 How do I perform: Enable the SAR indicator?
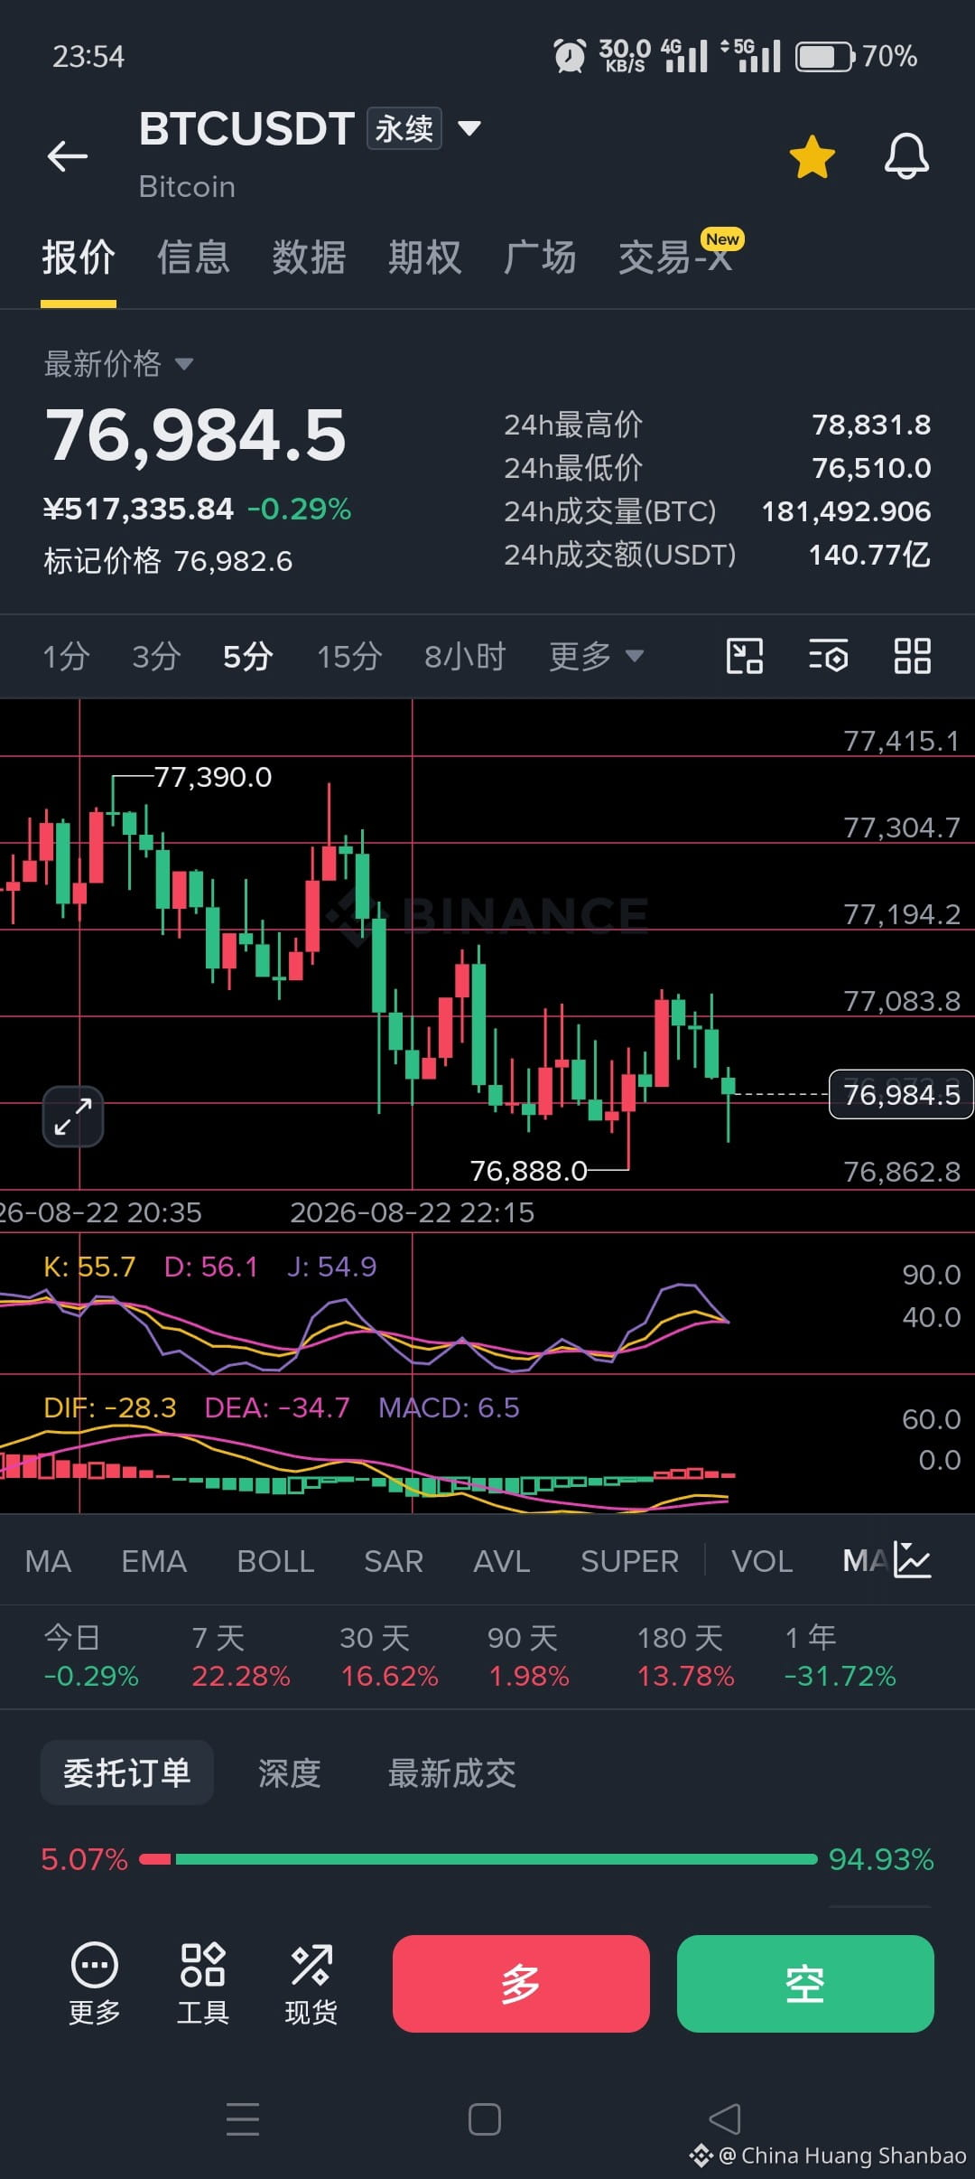394,1561
